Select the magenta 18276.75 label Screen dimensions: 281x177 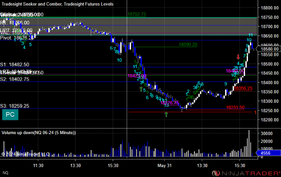(x=169, y=103)
